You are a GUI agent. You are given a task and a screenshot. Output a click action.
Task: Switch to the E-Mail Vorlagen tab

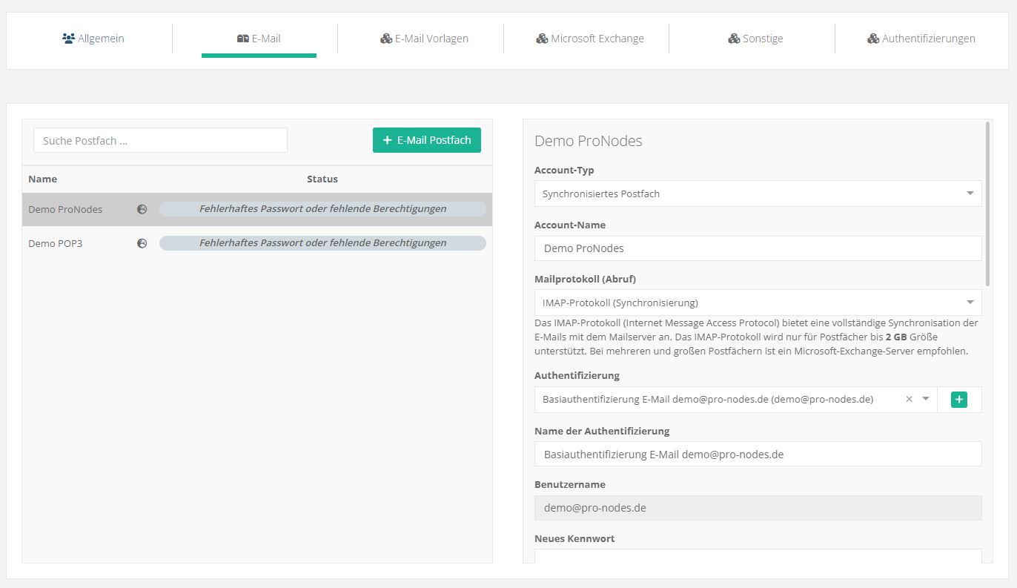pos(424,39)
